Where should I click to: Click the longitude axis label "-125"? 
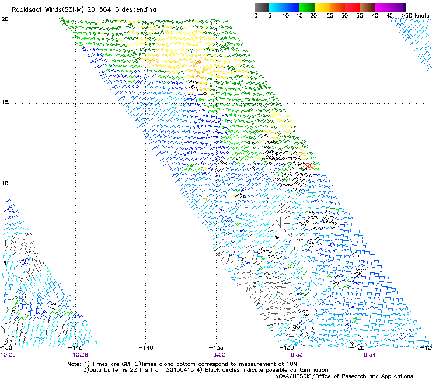click(x=357, y=348)
